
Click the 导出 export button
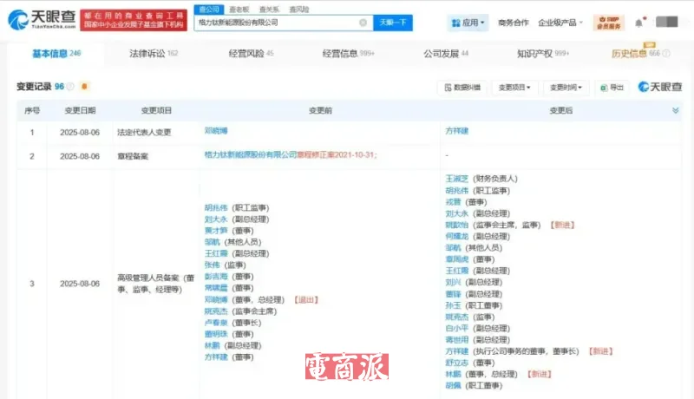612,88
